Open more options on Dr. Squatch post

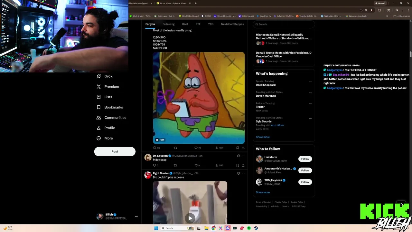click(x=243, y=156)
